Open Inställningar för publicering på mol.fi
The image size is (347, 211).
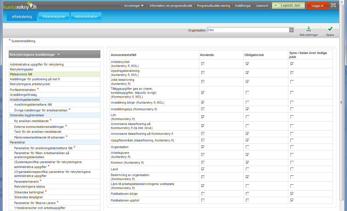[x=54, y=79]
